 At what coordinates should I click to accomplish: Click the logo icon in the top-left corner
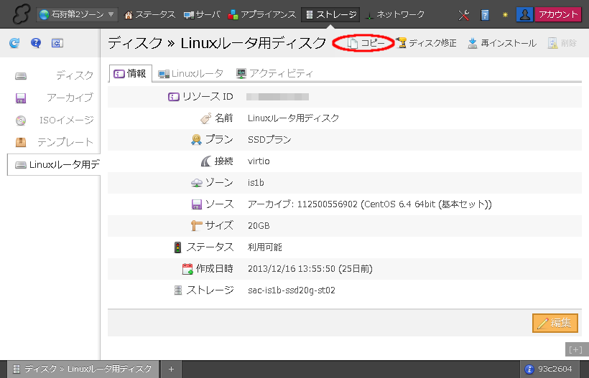[x=21, y=14]
